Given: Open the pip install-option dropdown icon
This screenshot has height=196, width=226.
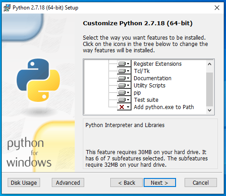Looking at the screenshot, I should [x=124, y=93].
